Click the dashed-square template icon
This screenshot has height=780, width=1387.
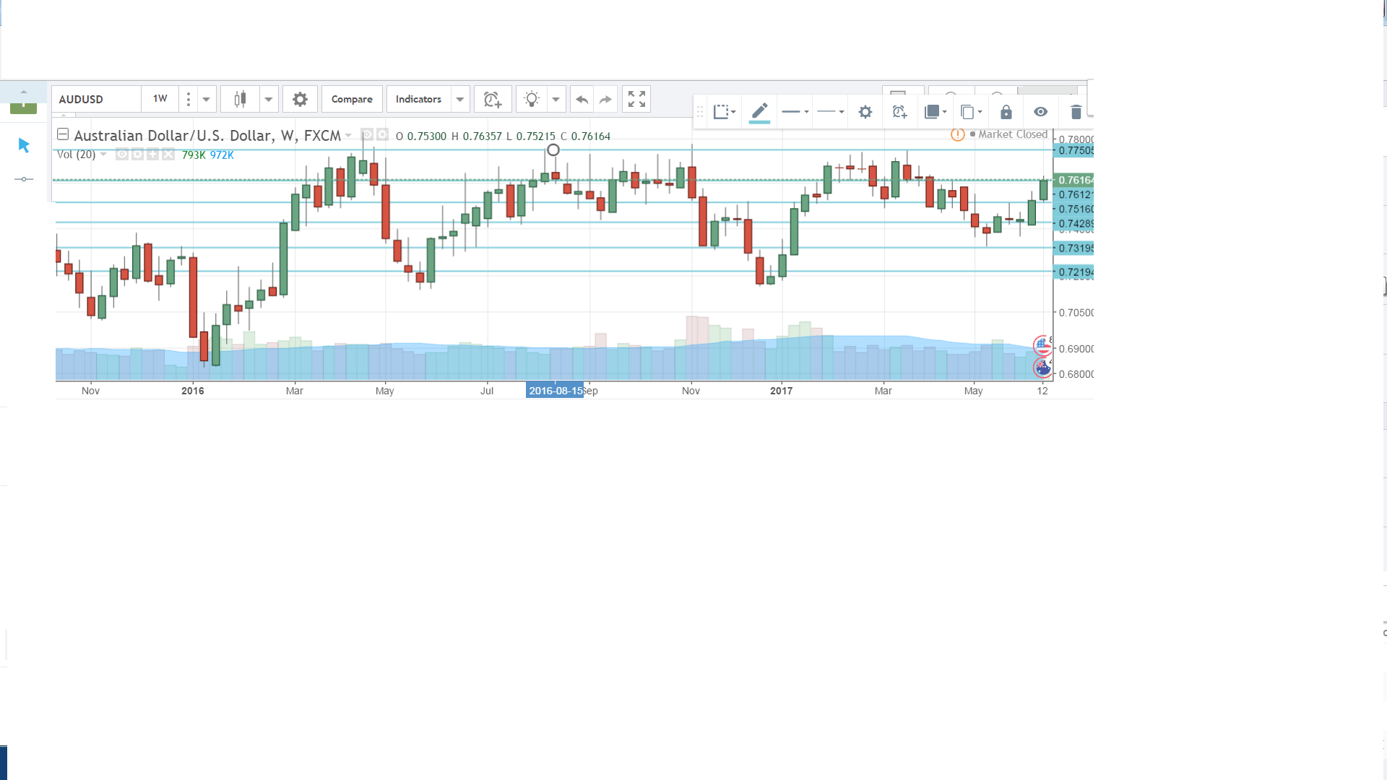click(724, 112)
